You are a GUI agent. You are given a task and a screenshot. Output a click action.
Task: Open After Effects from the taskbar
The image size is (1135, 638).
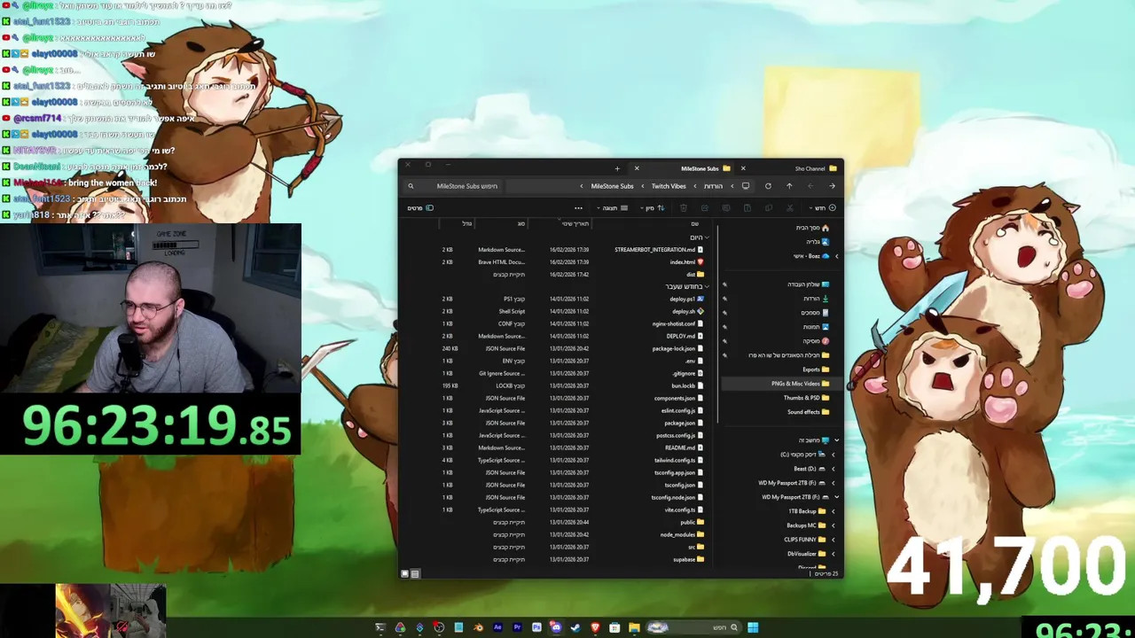497,627
